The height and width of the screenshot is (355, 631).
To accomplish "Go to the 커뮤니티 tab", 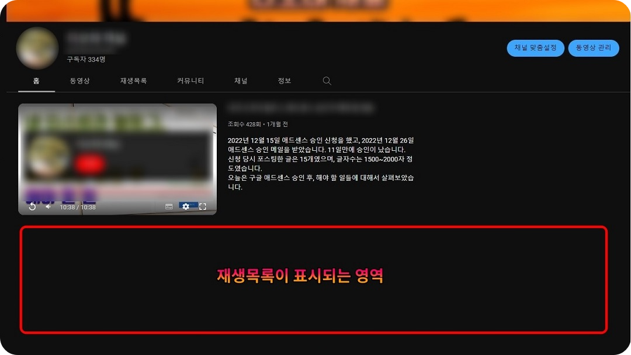I will click(190, 81).
